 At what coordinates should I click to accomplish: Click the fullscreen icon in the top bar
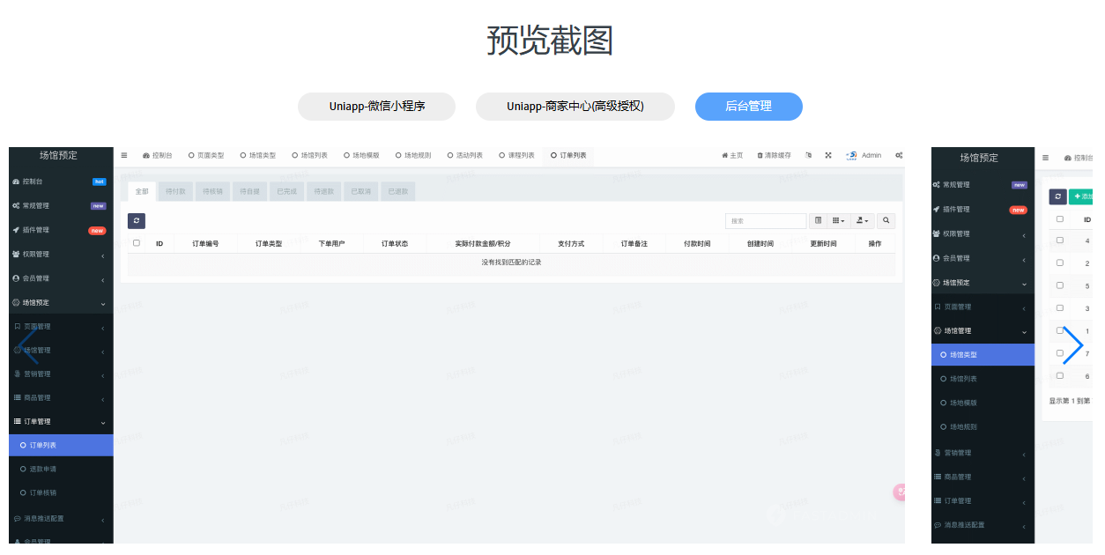[828, 156]
